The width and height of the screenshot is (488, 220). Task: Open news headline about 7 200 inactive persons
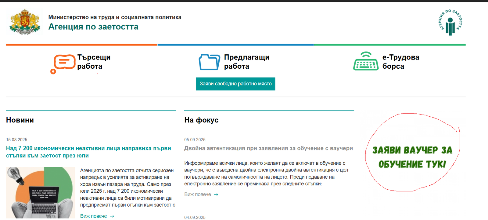click(88, 152)
